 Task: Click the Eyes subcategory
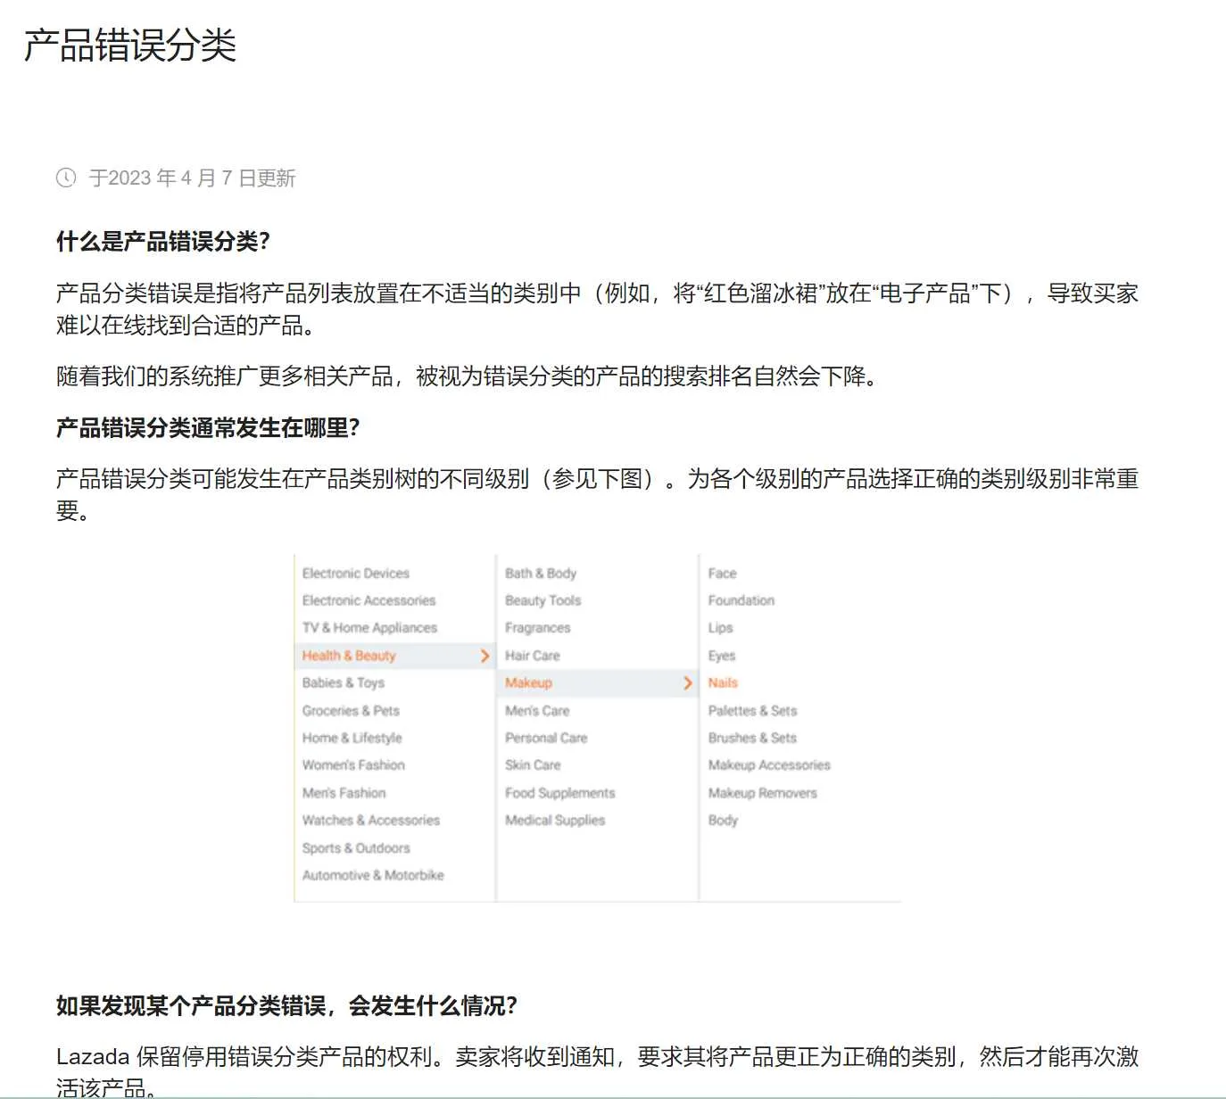(721, 655)
